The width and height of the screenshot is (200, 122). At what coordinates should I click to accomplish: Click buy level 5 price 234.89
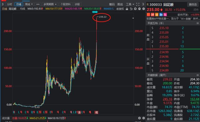tap(164, 70)
